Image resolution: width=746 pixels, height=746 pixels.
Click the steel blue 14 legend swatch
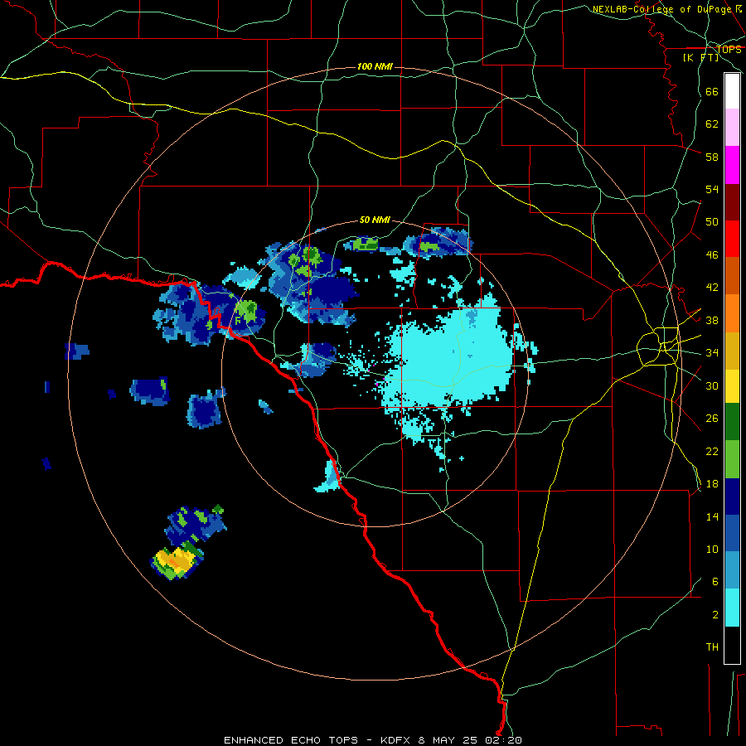[x=732, y=570]
